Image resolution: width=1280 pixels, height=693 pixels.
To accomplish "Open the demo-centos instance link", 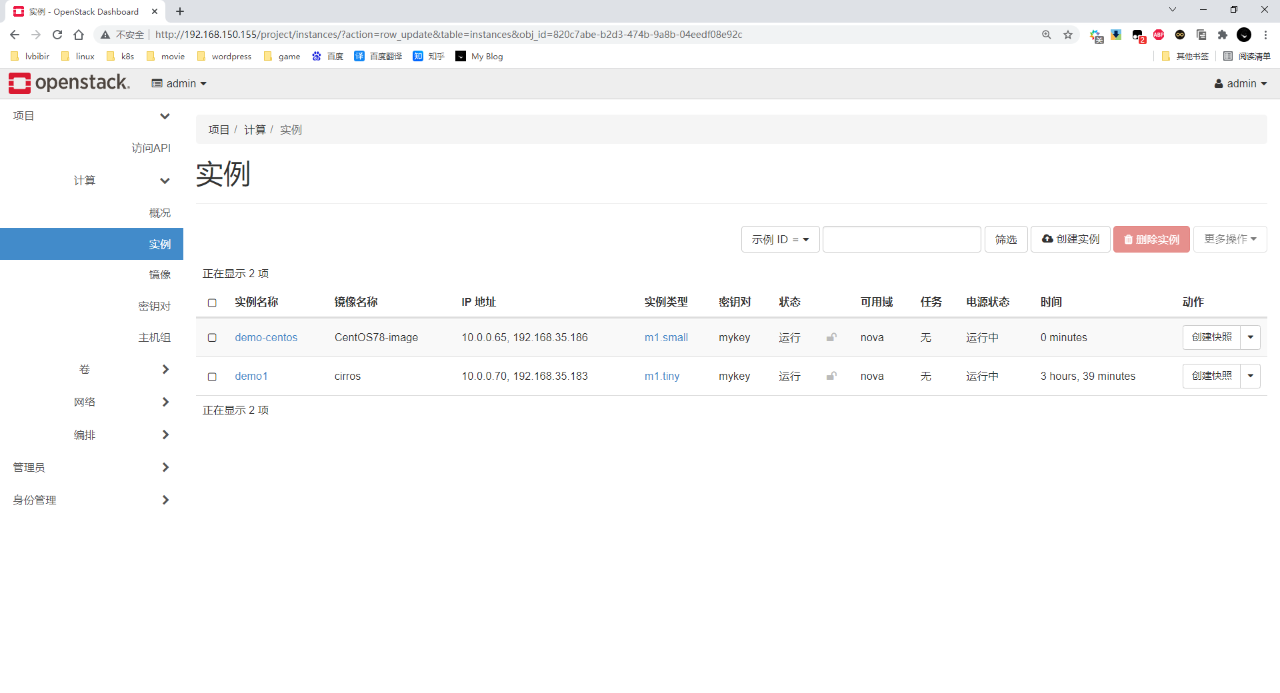I will (266, 337).
